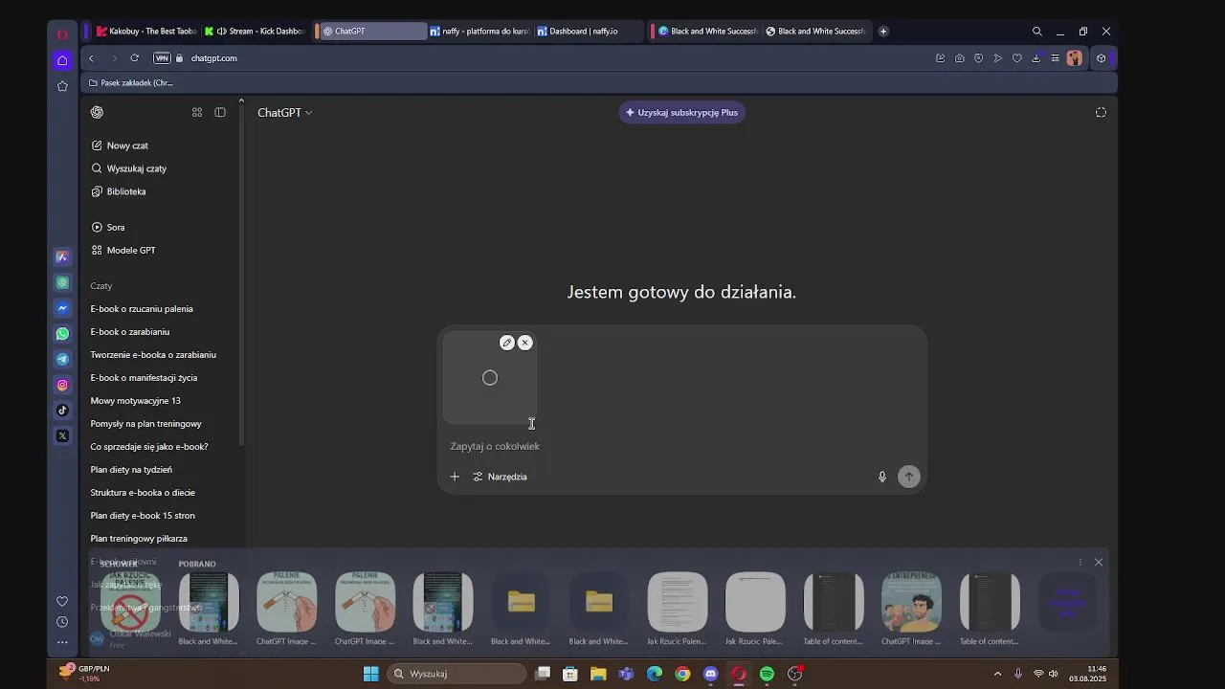The width and height of the screenshot is (1225, 689).
Task: Open the plus attach menu in the composer
Action: (455, 477)
